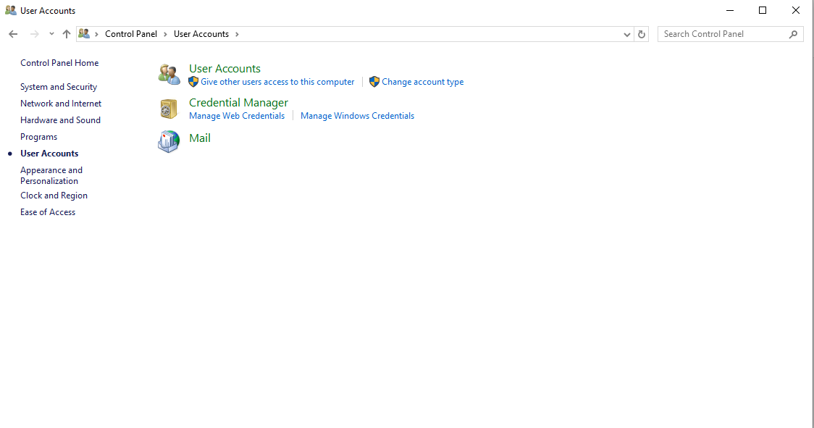814x428 pixels.
Task: Open Hardware and Sound category
Action: click(x=60, y=120)
